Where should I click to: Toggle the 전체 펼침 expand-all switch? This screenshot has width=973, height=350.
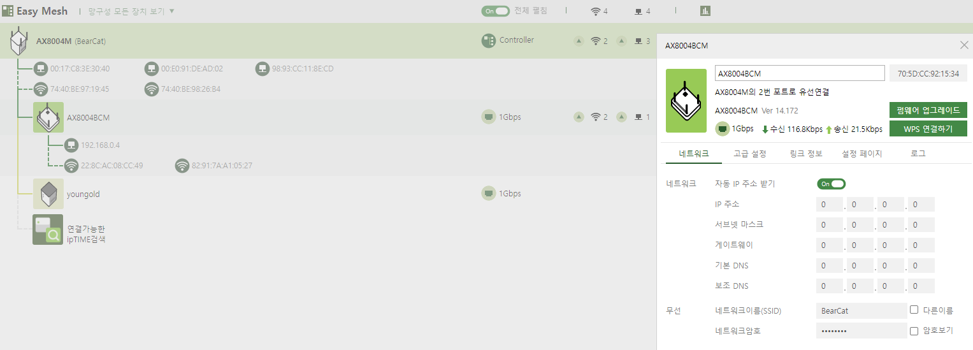pos(495,11)
